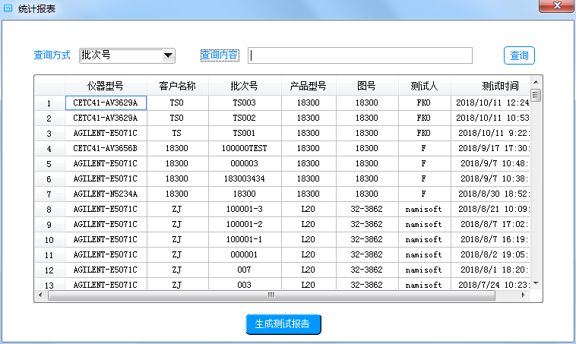The image size is (576, 344).
Task: Select row header number 4
Action: pyautogui.click(x=49, y=149)
